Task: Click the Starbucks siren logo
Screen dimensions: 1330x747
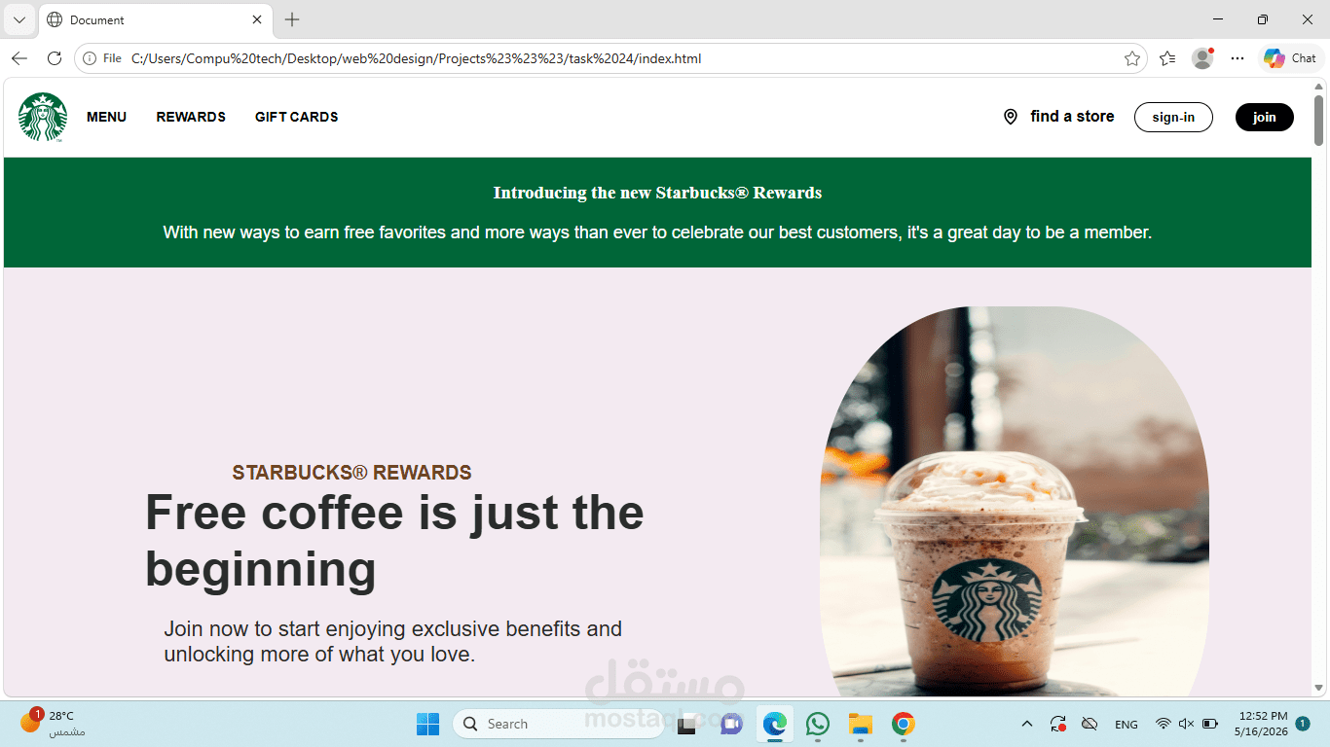Action: 43,117
